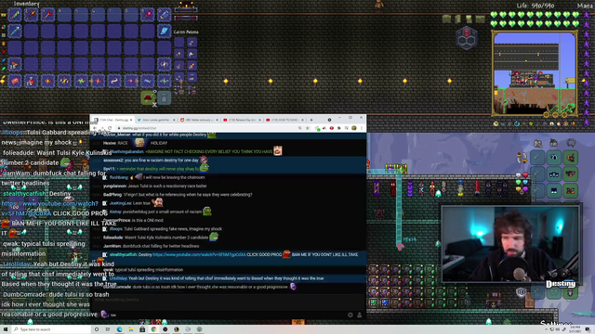
Task: Switch to the Twitter browser tab
Action: pos(155,120)
